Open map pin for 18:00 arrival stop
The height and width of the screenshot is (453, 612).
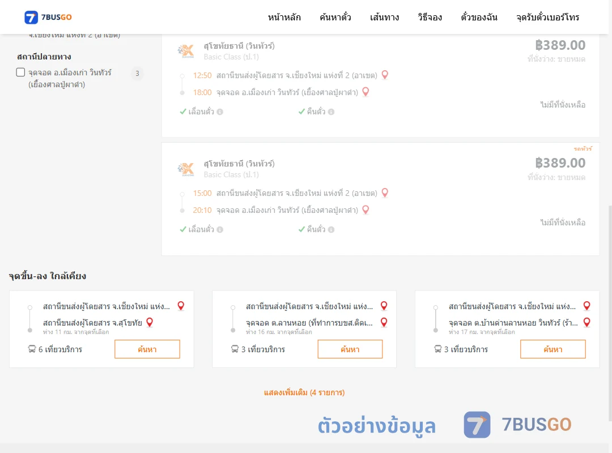(365, 92)
